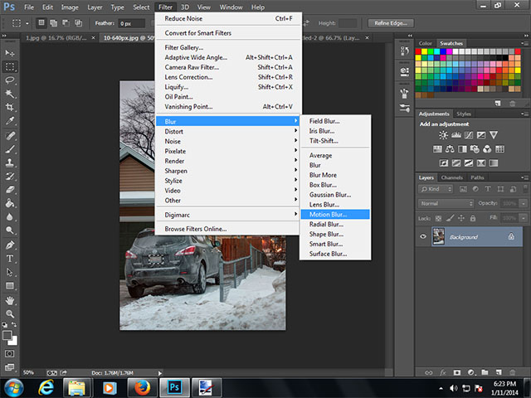Open Firefox from the taskbar

(x=142, y=387)
